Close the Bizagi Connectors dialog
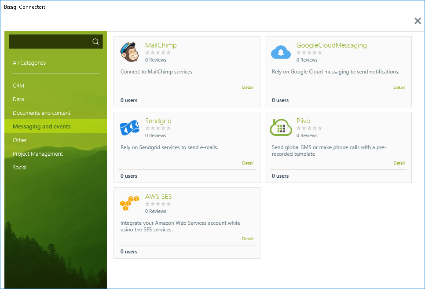Image resolution: width=425 pixels, height=289 pixels. [418, 21]
